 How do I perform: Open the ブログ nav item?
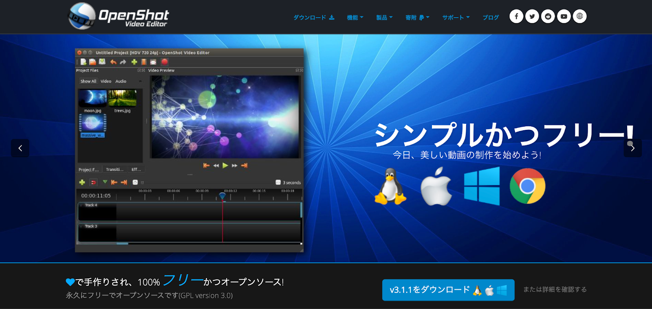[x=491, y=18]
